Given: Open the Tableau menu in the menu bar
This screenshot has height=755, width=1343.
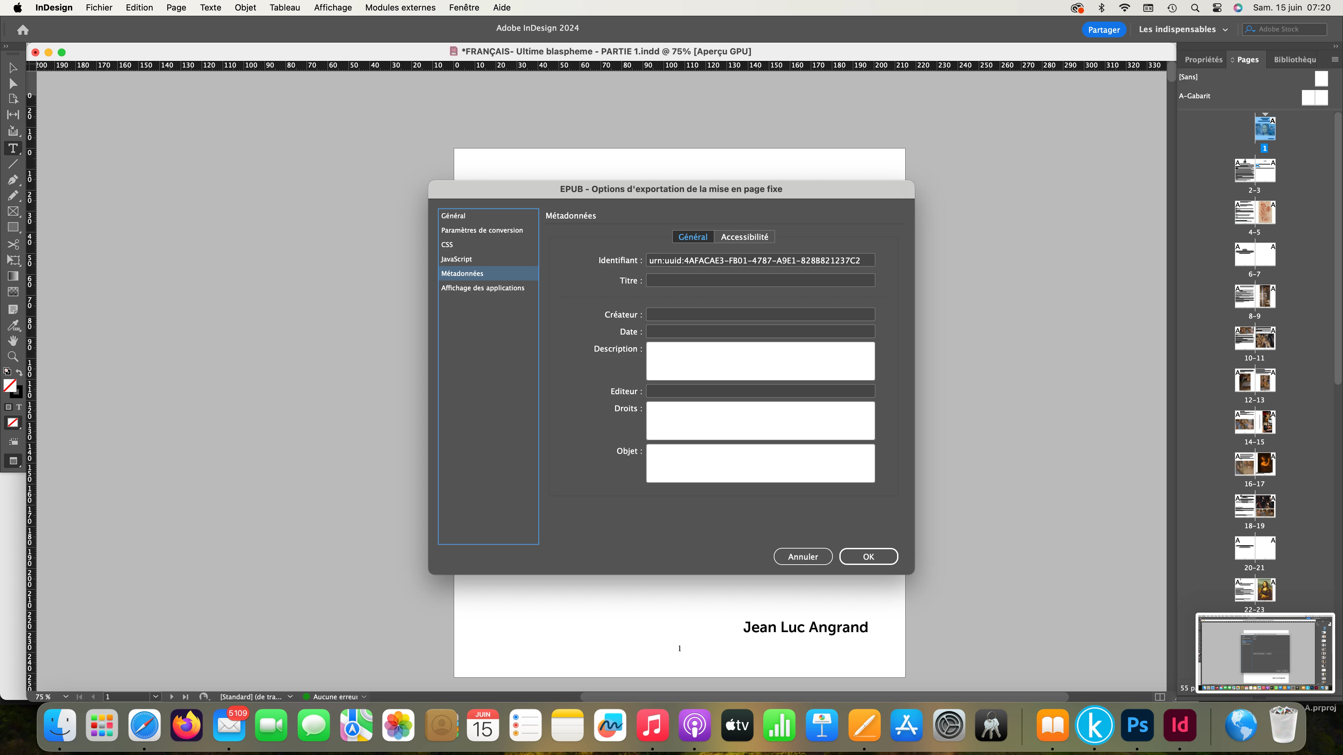Looking at the screenshot, I should pyautogui.click(x=285, y=7).
